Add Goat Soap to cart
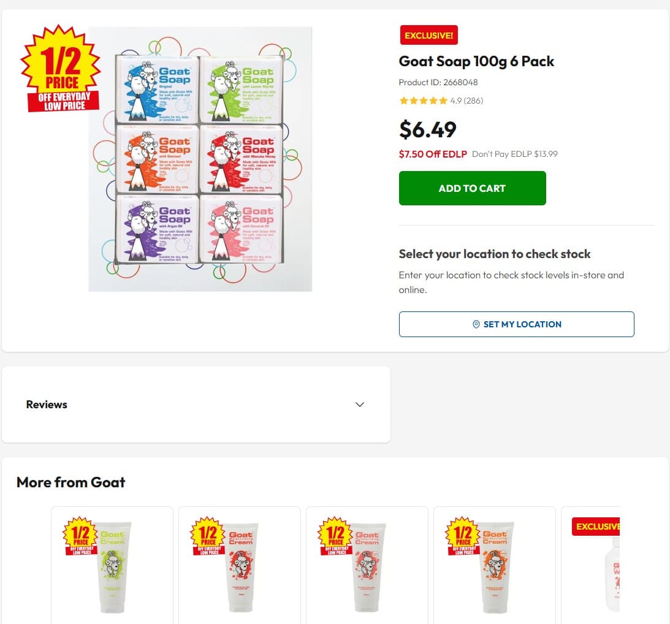Screen dimensions: 670x624 tap(472, 188)
